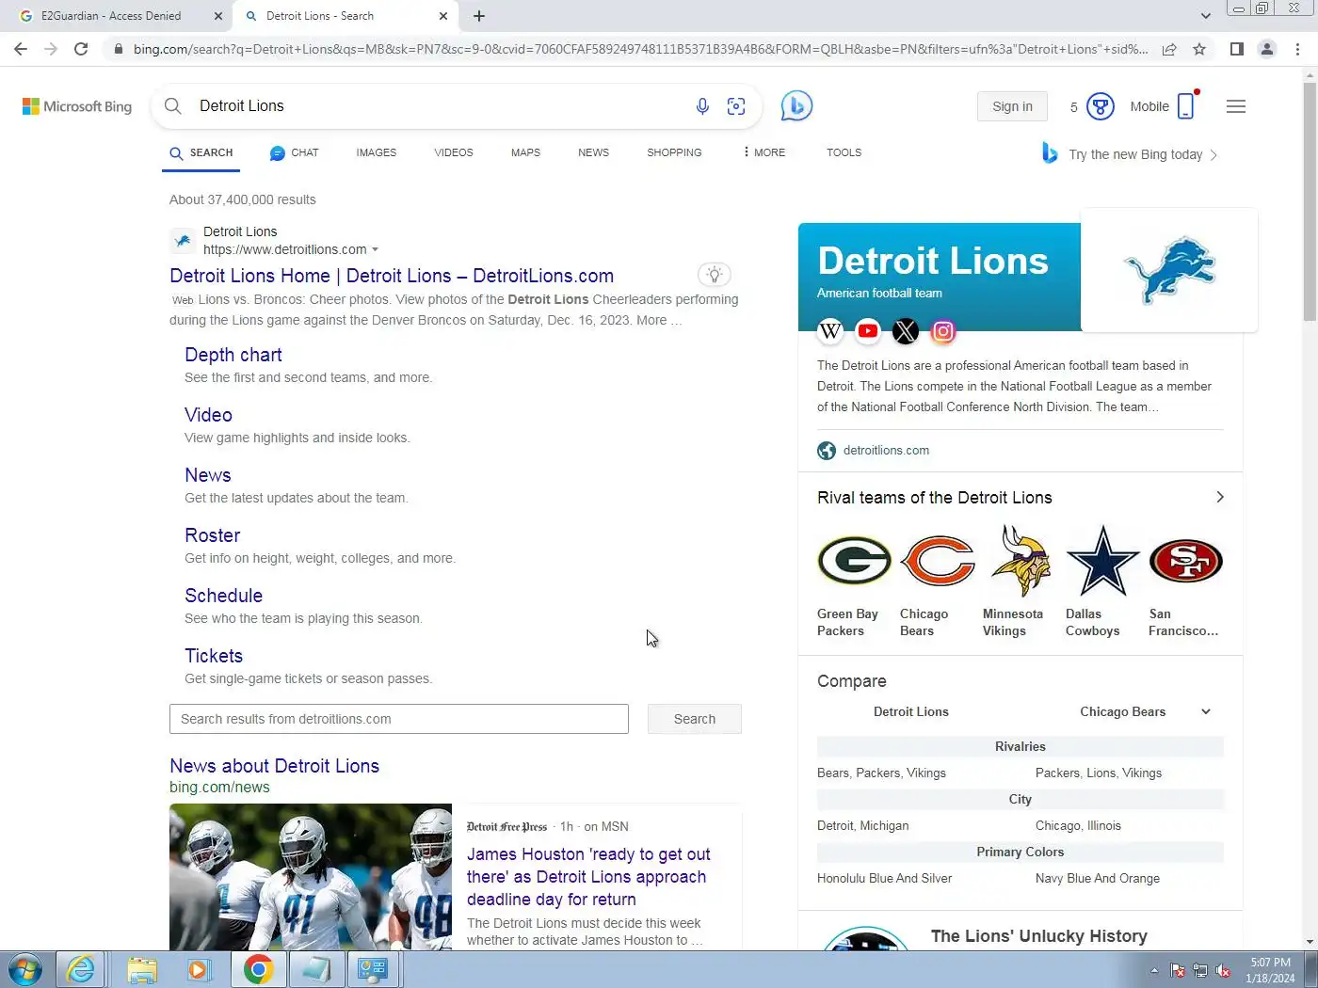The height and width of the screenshot is (988, 1318).
Task: Open the TOOLS option
Action: tap(844, 152)
